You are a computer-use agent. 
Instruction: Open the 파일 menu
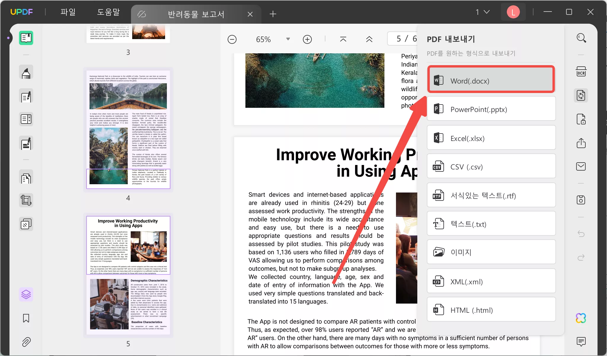pyautogui.click(x=68, y=12)
